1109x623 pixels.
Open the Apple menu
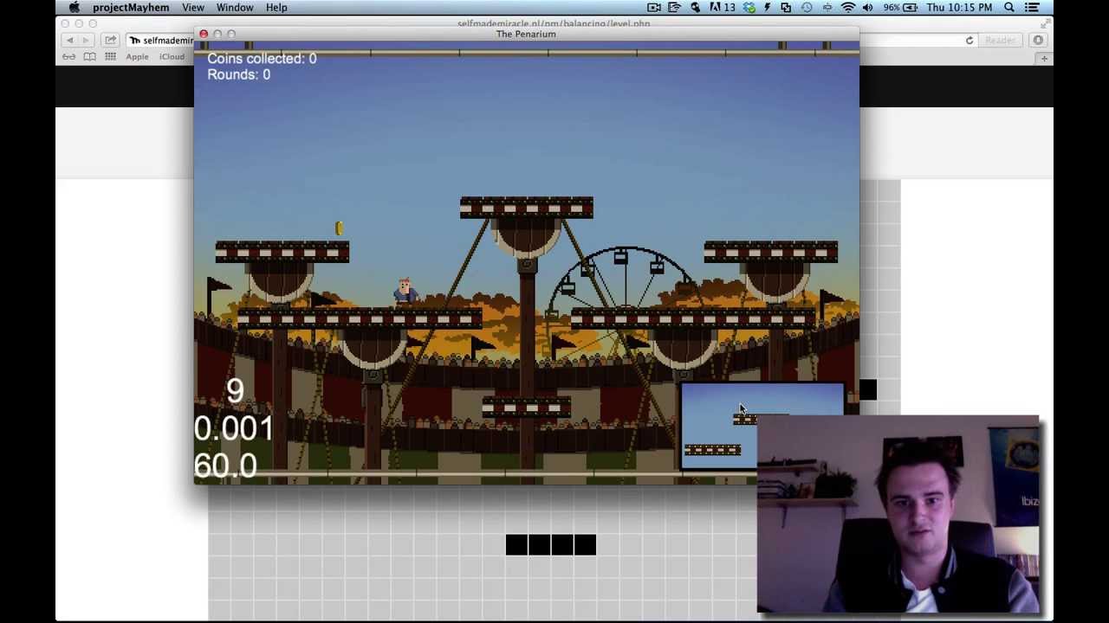pyautogui.click(x=74, y=8)
